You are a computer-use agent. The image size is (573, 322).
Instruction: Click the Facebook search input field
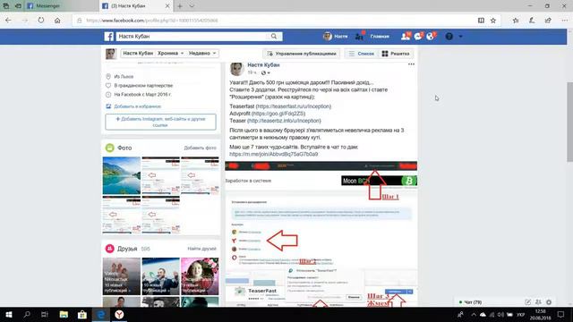click(x=192, y=36)
